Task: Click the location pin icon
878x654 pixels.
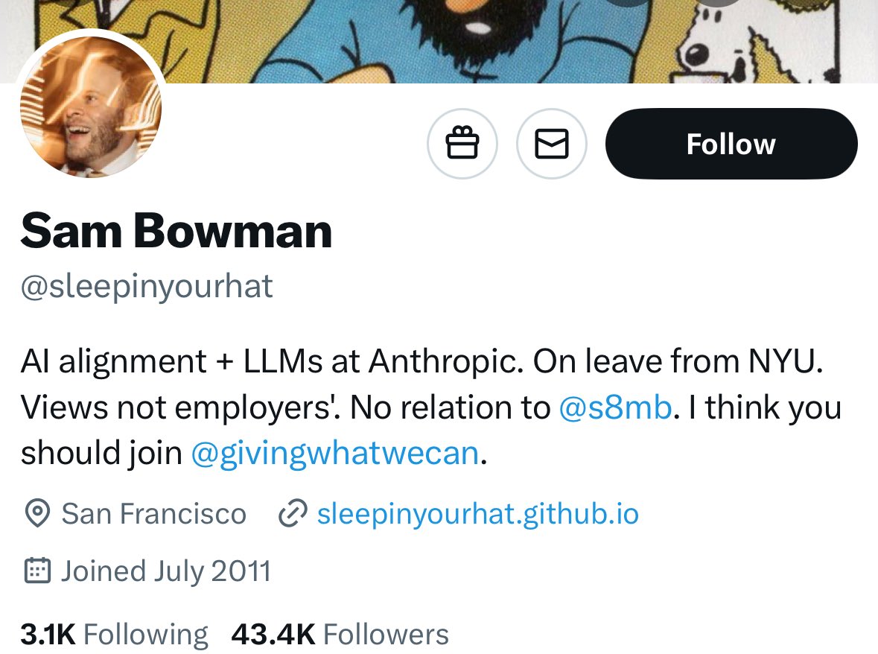Action: [37, 513]
